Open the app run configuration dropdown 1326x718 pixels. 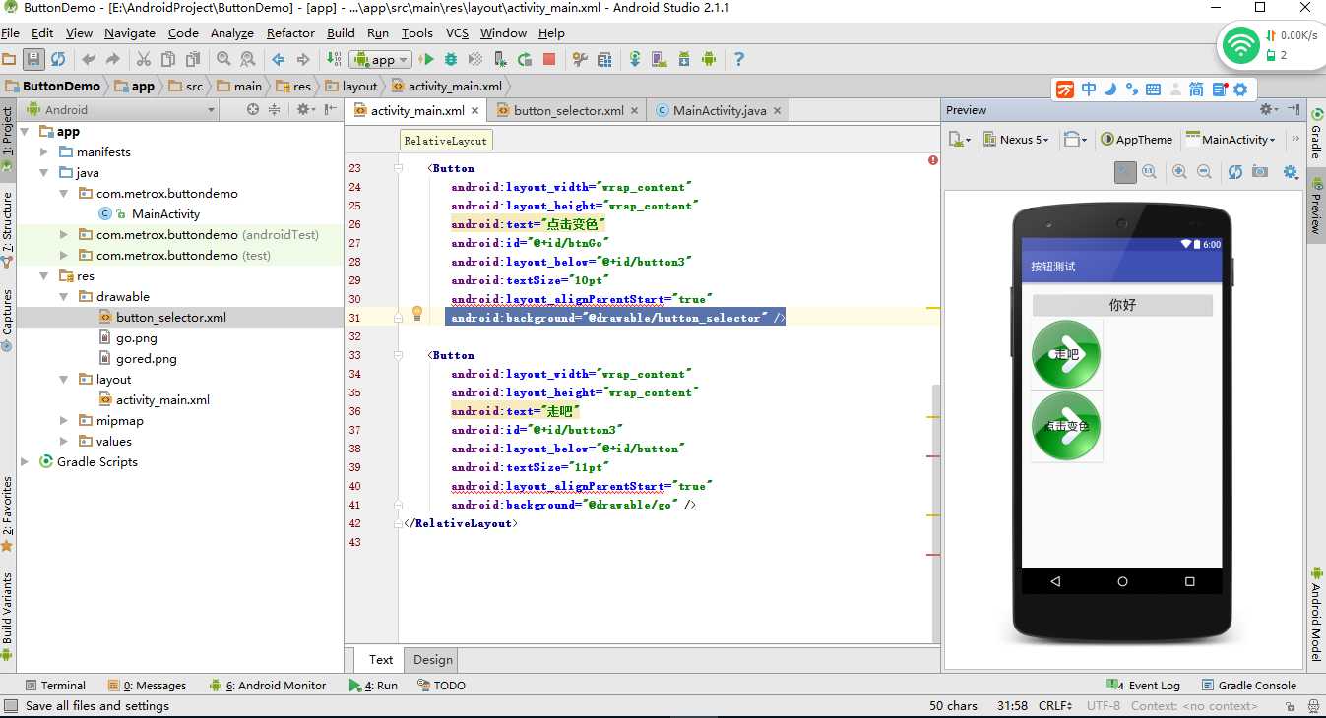(380, 60)
